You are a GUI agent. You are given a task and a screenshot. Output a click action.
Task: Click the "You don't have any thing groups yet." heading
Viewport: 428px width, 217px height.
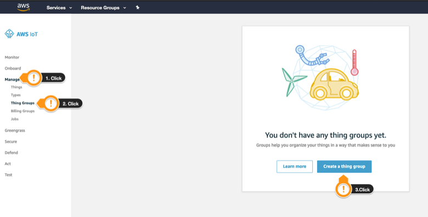pos(325,135)
